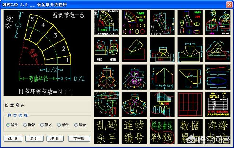Open the 焊缝 tool tile in the bottom-right

point(218,132)
